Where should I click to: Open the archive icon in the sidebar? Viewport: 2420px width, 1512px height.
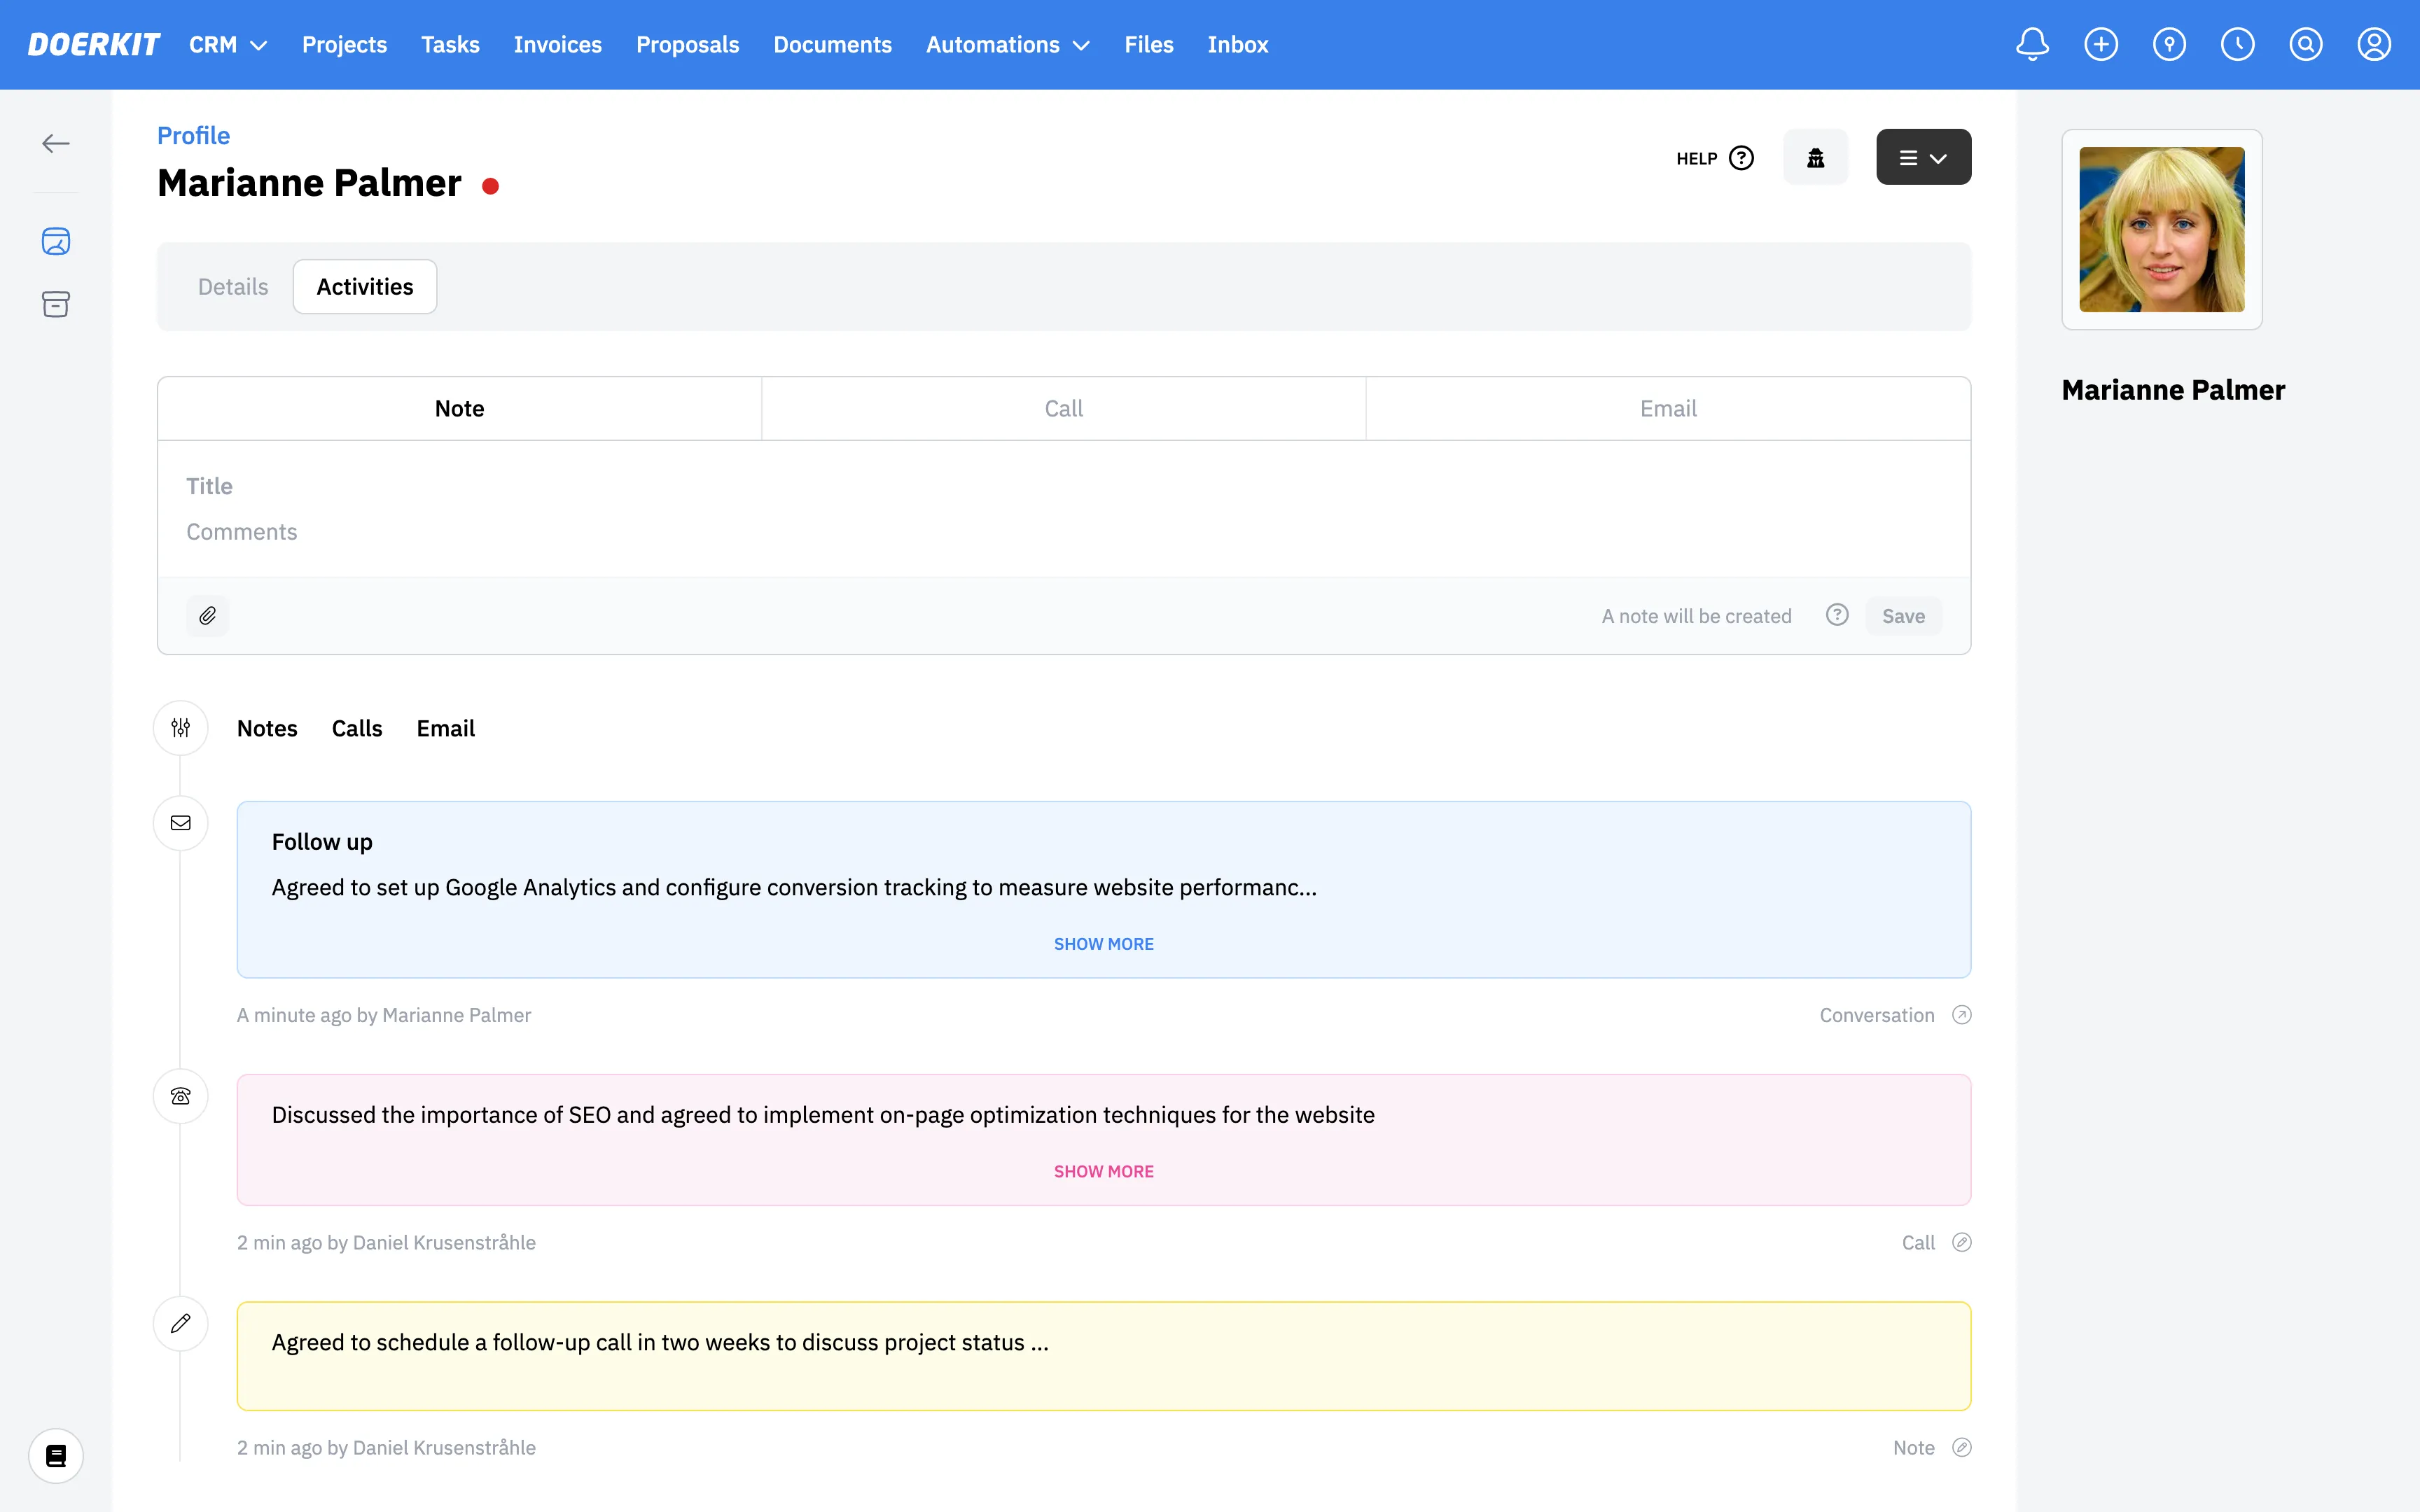(56, 304)
